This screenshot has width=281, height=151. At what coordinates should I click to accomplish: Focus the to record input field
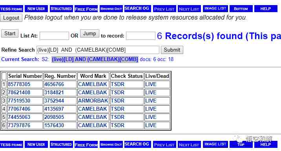pos(140,36)
